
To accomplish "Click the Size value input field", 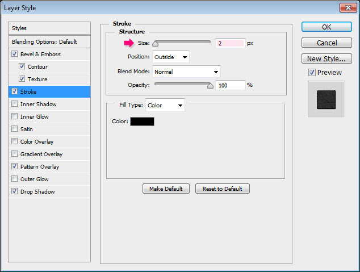I will click(x=230, y=43).
